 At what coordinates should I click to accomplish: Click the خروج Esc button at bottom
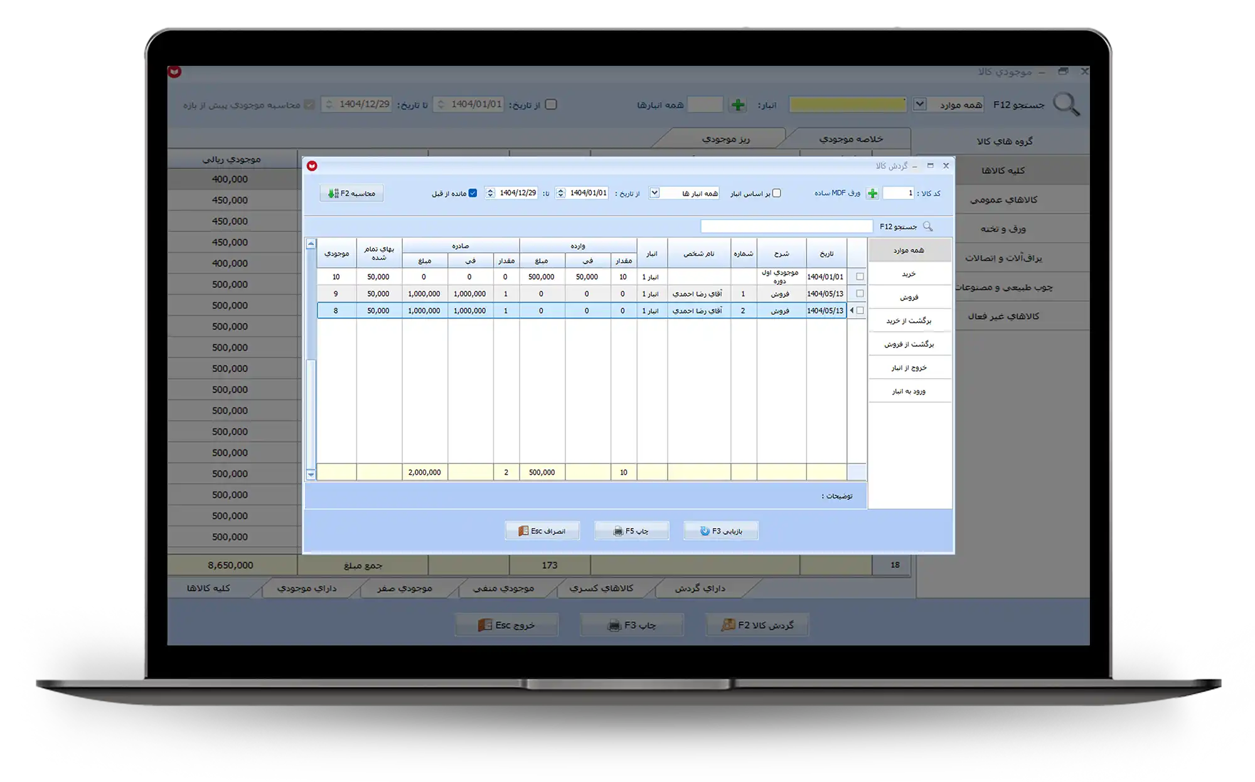pyautogui.click(x=506, y=625)
